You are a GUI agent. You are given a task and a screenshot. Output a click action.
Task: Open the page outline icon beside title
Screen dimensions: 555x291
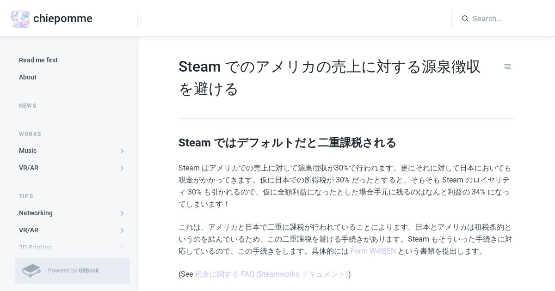coord(507,67)
